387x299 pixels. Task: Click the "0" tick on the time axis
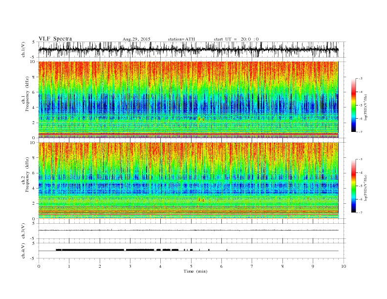click(39, 266)
